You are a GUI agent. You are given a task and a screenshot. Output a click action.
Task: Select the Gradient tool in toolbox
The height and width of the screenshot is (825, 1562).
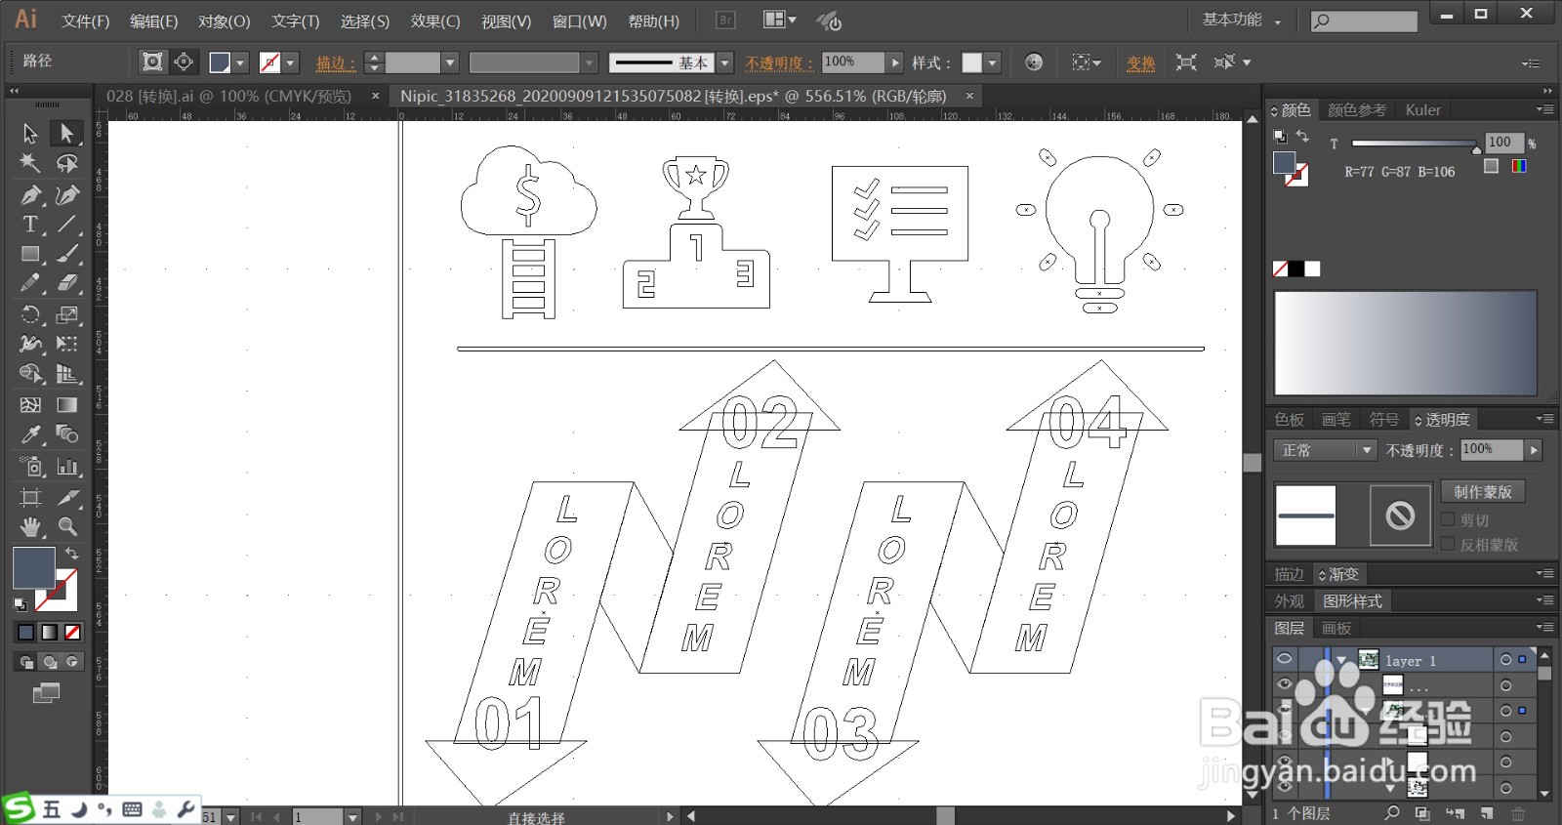[66, 404]
